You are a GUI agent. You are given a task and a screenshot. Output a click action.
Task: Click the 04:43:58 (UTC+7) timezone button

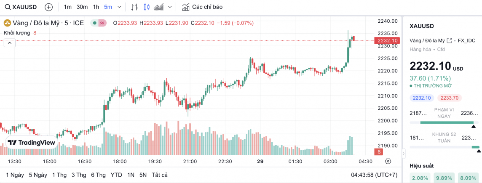click(375, 175)
